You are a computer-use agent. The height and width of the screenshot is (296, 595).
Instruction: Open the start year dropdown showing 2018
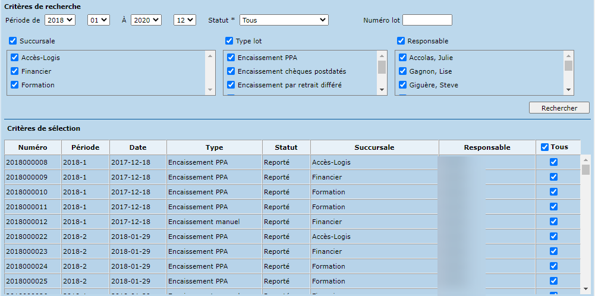click(60, 20)
